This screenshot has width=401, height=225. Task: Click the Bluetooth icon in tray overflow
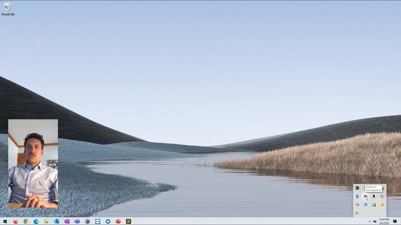pyautogui.click(x=357, y=196)
